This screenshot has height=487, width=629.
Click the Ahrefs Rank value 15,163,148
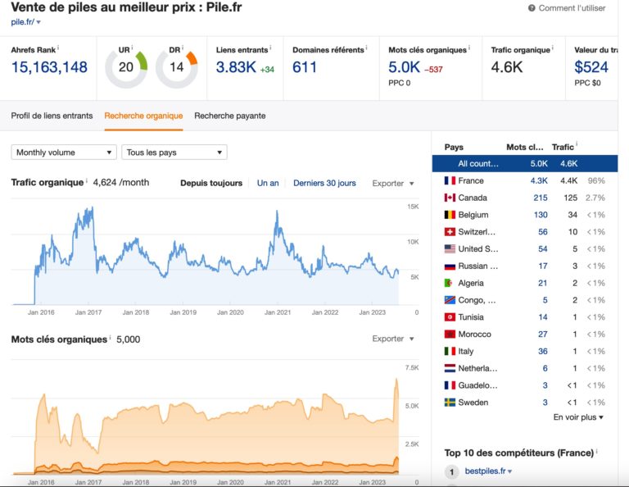click(49, 67)
